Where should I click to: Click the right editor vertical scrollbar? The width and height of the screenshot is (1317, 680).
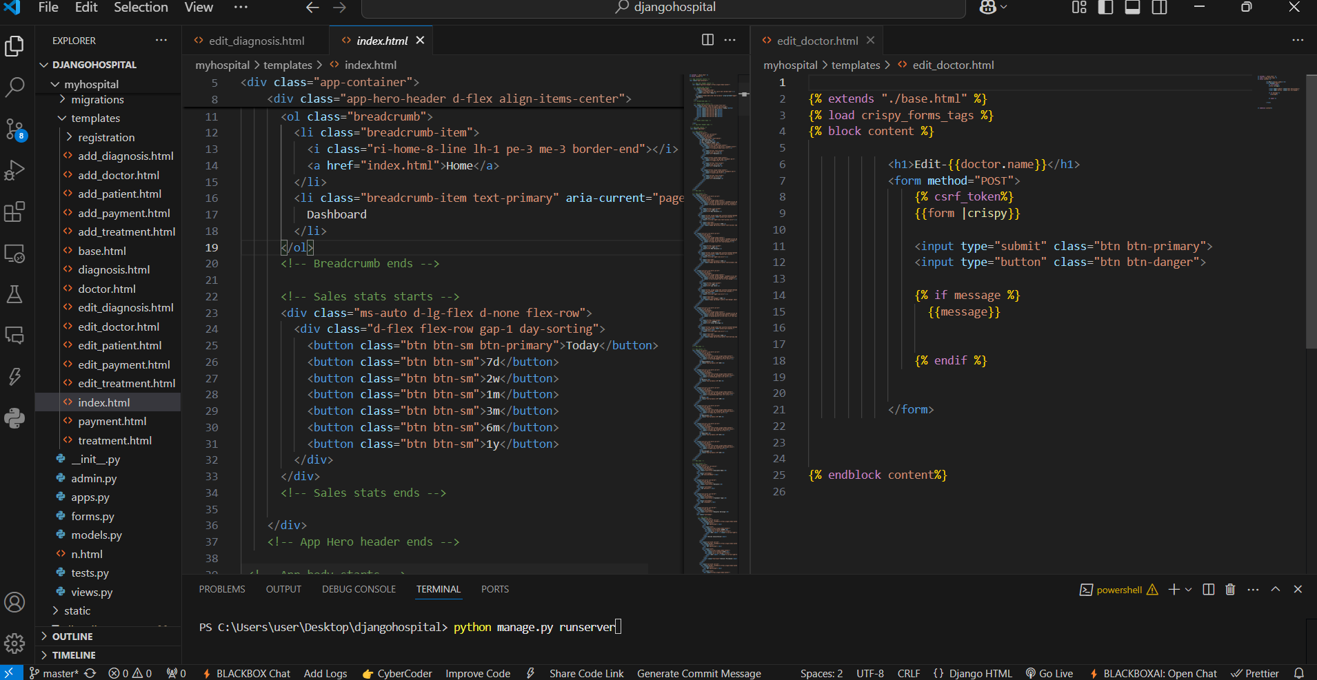(1311, 210)
